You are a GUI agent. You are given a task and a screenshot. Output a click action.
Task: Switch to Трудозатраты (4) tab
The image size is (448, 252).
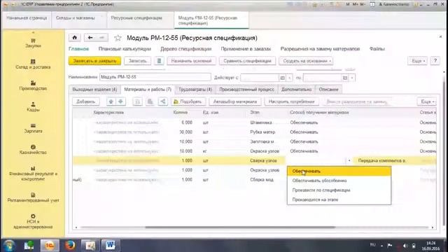point(195,90)
